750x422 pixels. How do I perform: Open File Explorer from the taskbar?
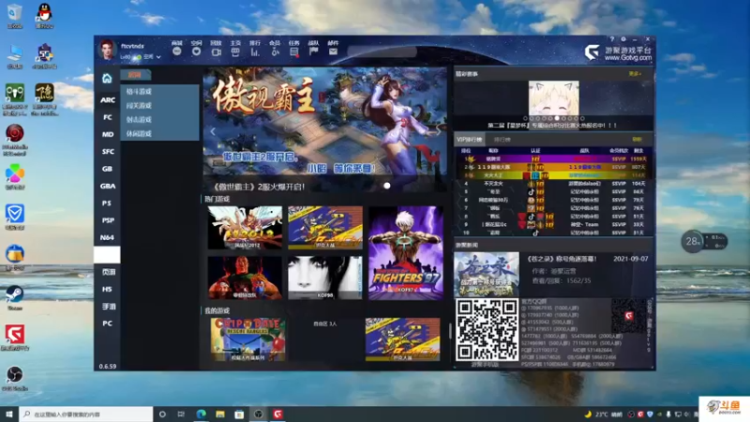220,414
